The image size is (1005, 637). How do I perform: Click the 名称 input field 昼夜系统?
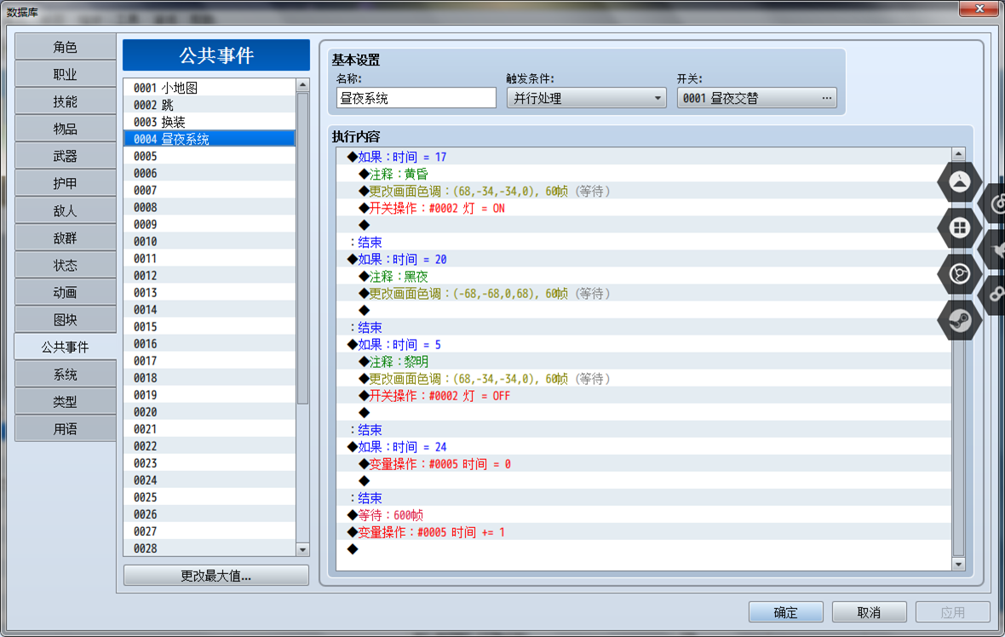click(416, 98)
